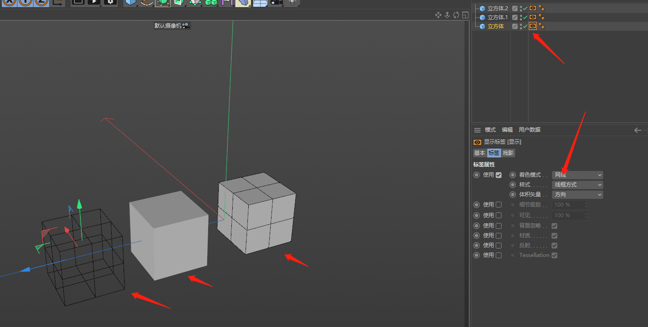Screen dimensions: 648x327
Task: Select 立方体.1 in object manager
Action: tap(498, 17)
